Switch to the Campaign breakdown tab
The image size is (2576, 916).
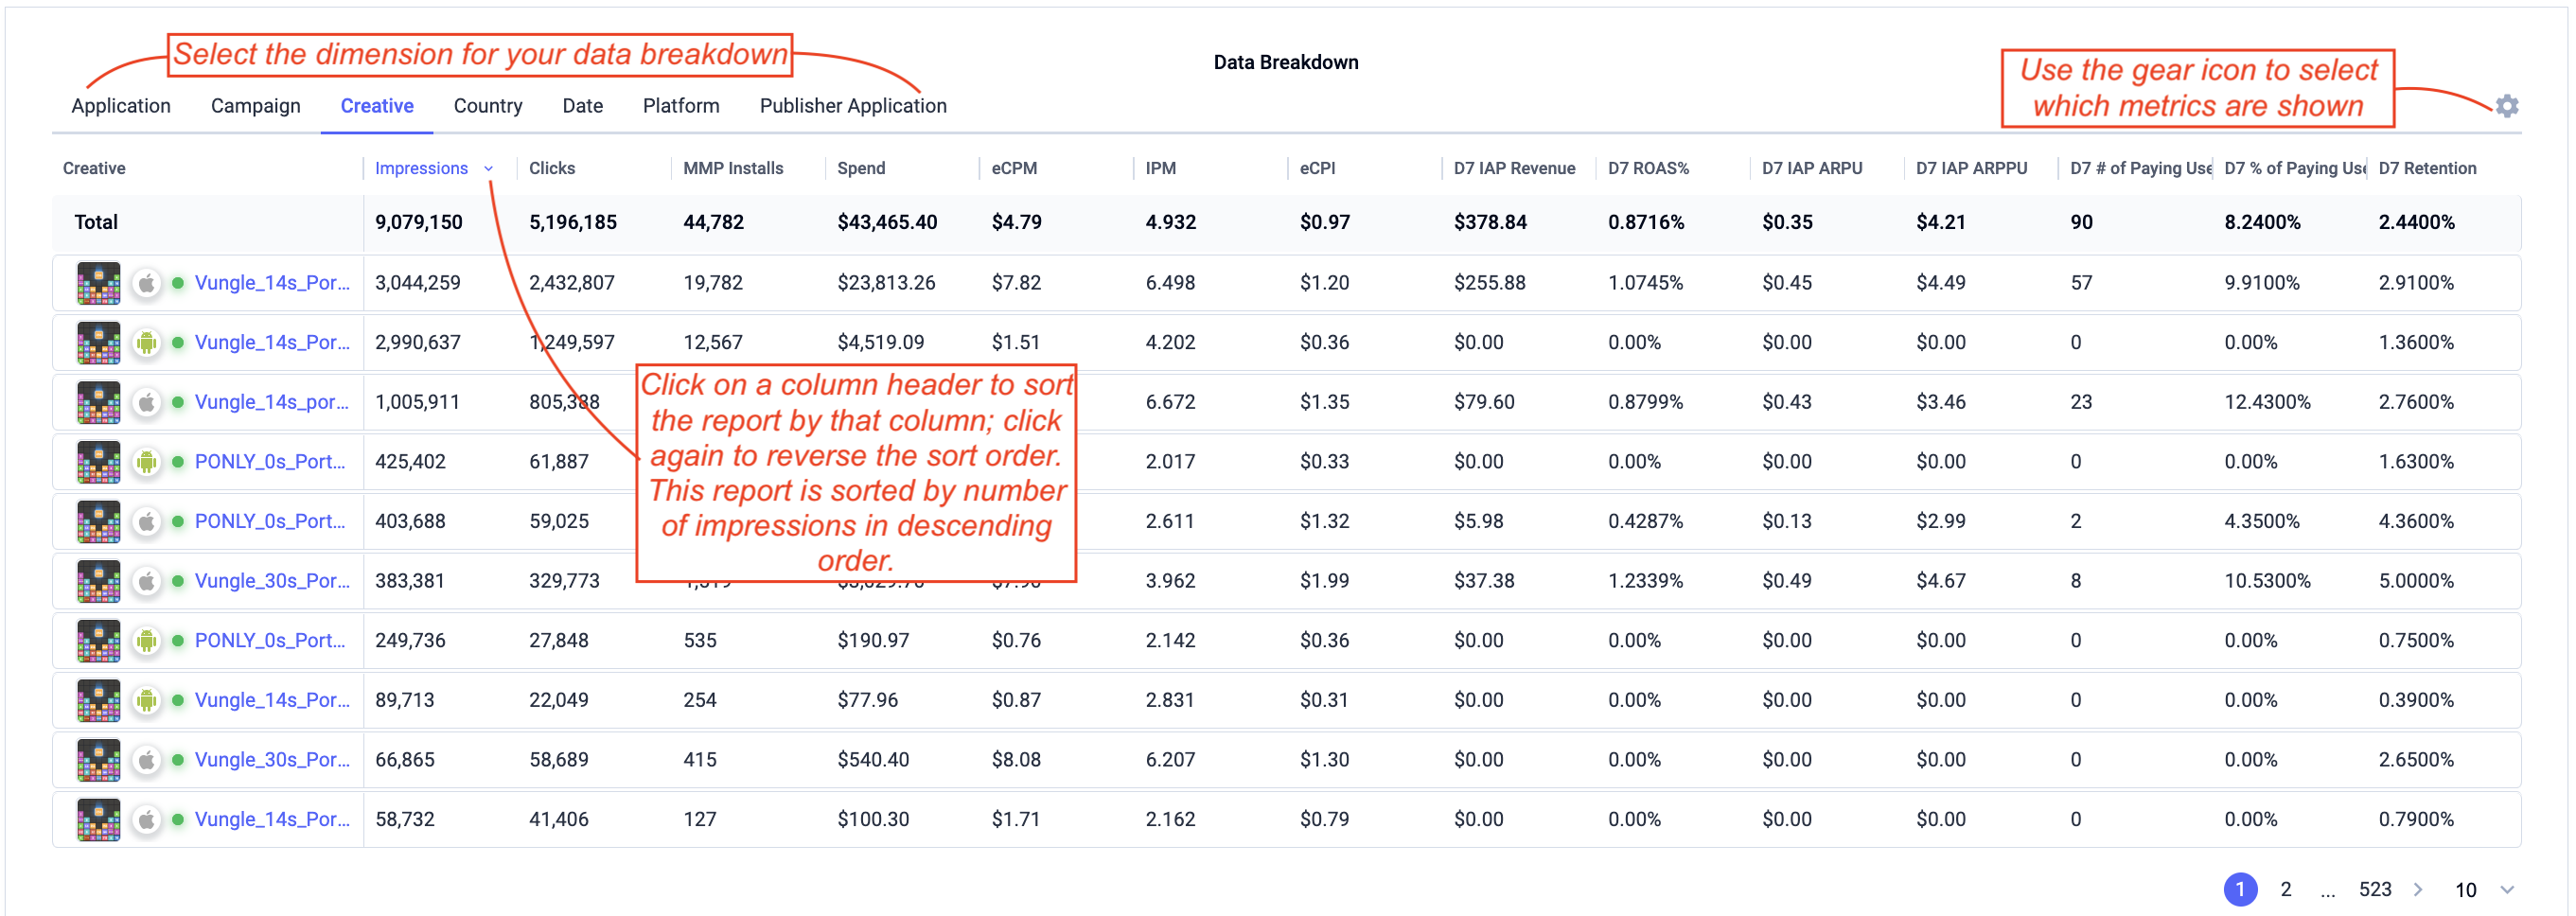tap(255, 106)
